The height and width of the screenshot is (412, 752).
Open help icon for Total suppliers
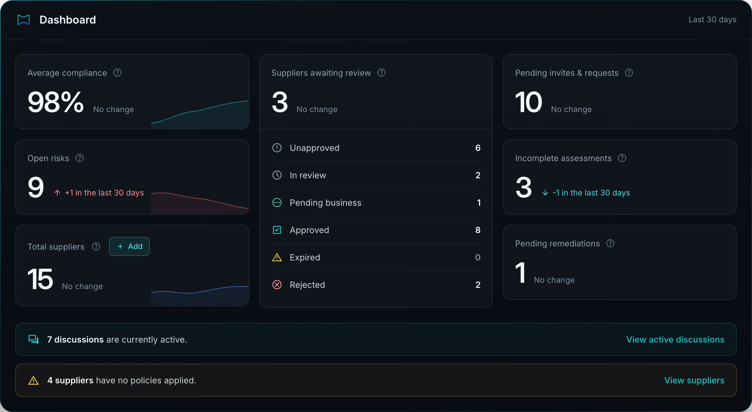point(96,246)
